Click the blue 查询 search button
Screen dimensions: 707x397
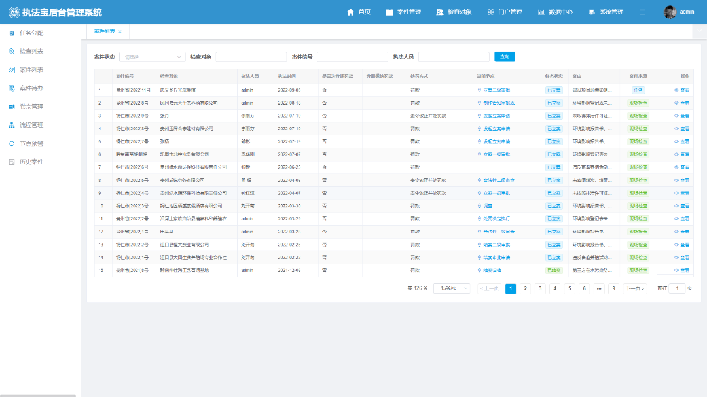pos(505,57)
